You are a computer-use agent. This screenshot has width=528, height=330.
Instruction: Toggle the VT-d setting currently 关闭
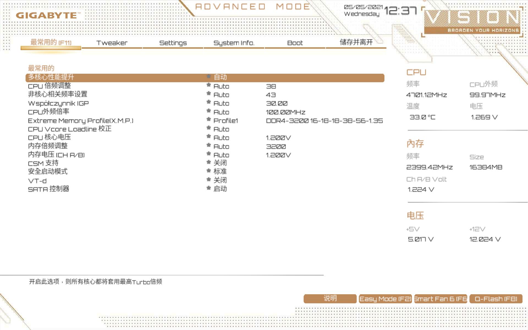coord(220,180)
